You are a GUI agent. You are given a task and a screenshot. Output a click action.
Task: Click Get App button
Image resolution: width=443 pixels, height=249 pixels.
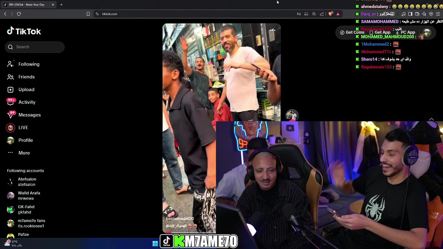pos(380,32)
